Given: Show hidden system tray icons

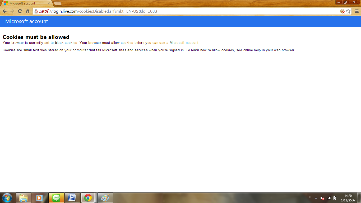Looking at the screenshot, I should (x=316, y=198).
